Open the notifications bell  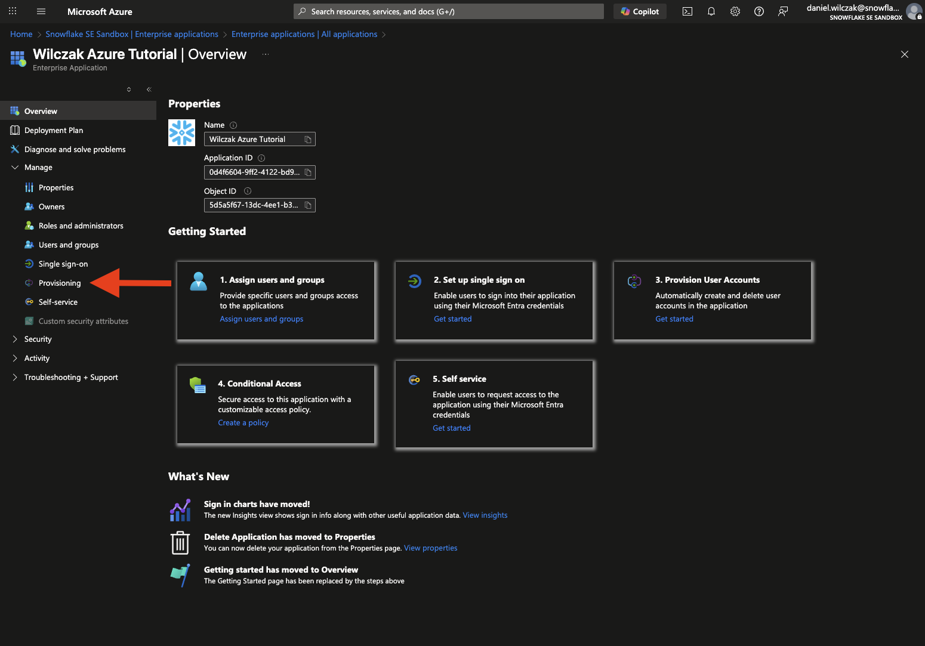(711, 11)
